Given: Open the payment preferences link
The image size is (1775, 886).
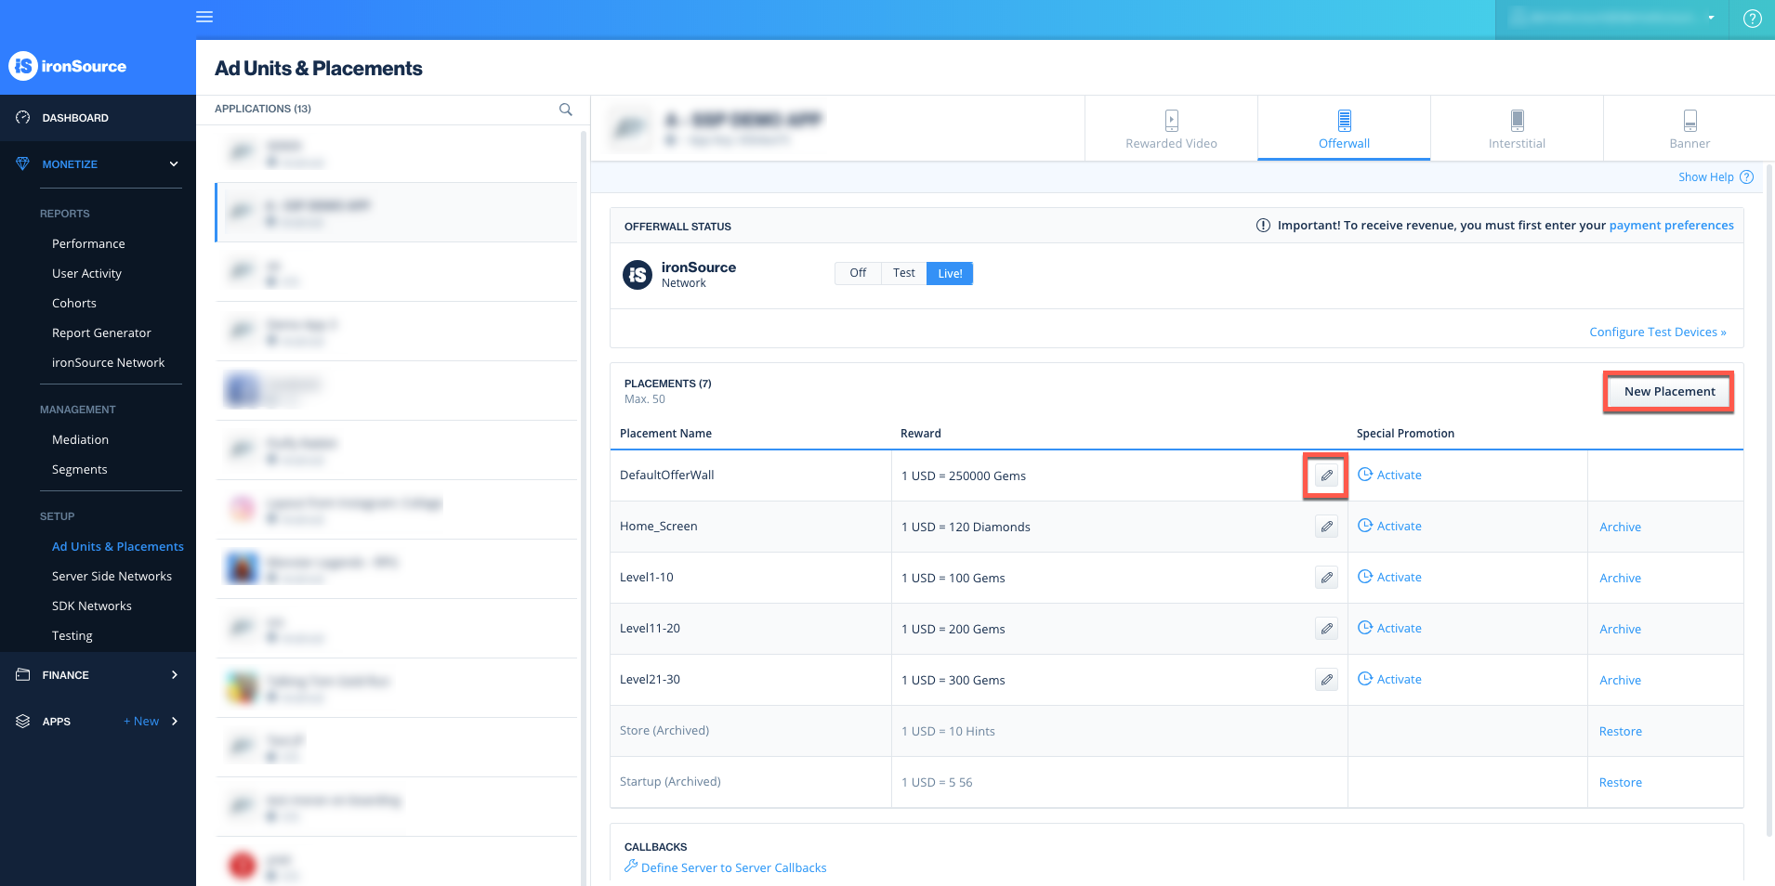Looking at the screenshot, I should 1671,225.
